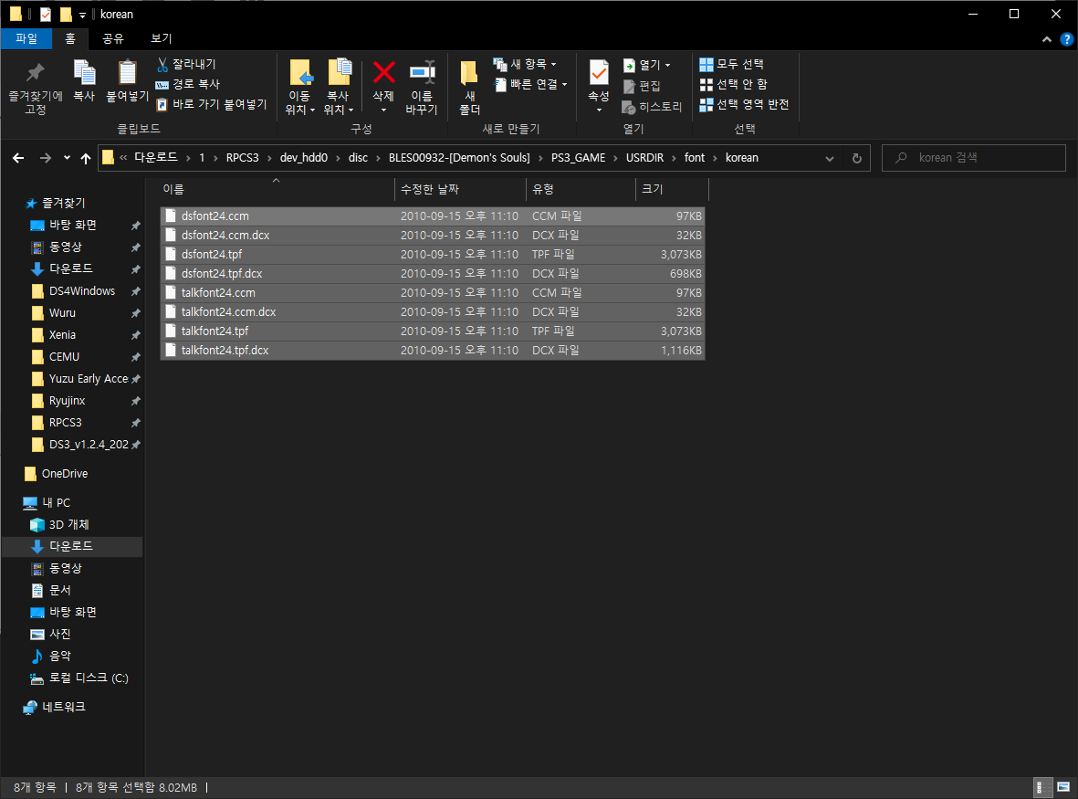Image resolution: width=1078 pixels, height=799 pixels.
Task: Cut the selection with 잘라내기
Action: coord(186,64)
